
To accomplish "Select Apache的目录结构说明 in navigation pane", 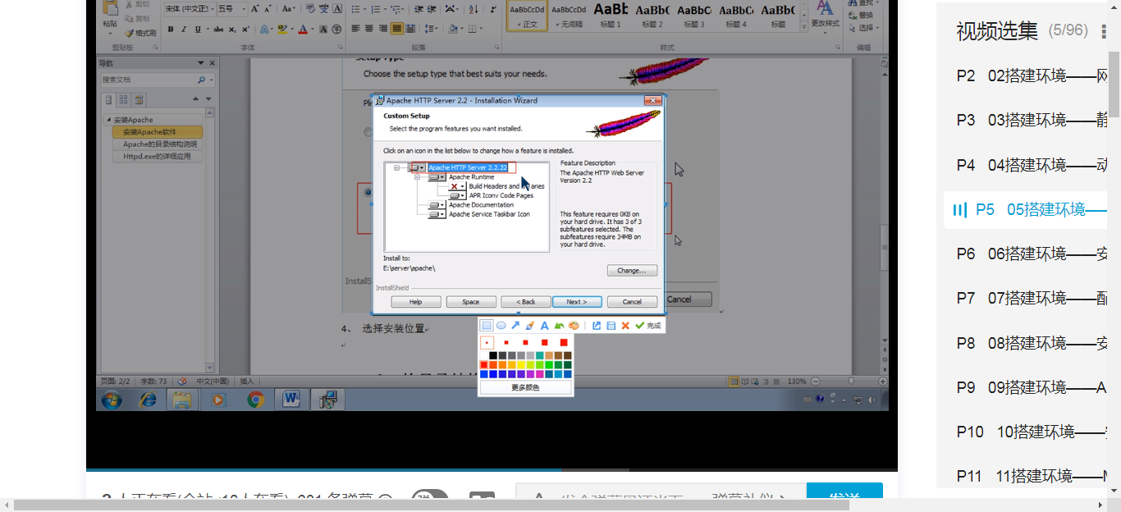I will coord(159,144).
